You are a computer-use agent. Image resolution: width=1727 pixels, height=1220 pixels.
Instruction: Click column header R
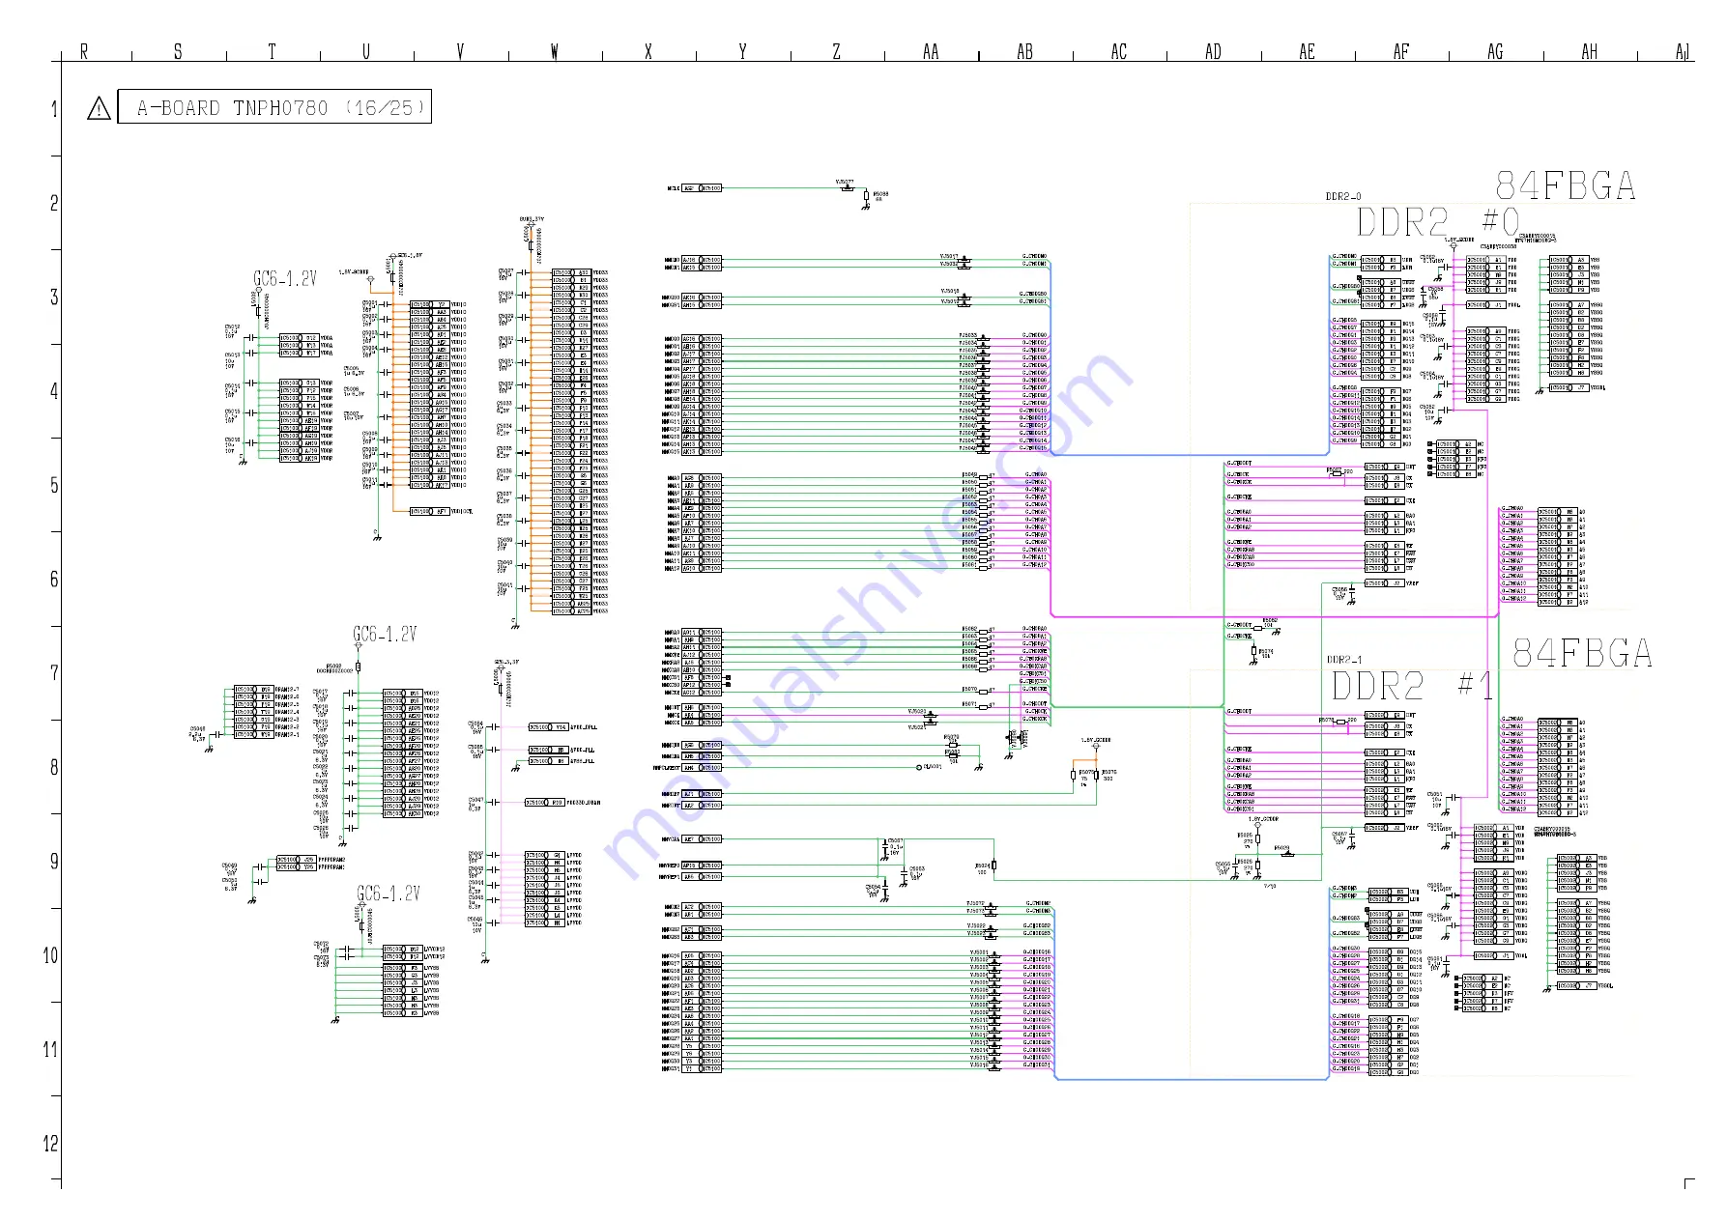tap(84, 51)
